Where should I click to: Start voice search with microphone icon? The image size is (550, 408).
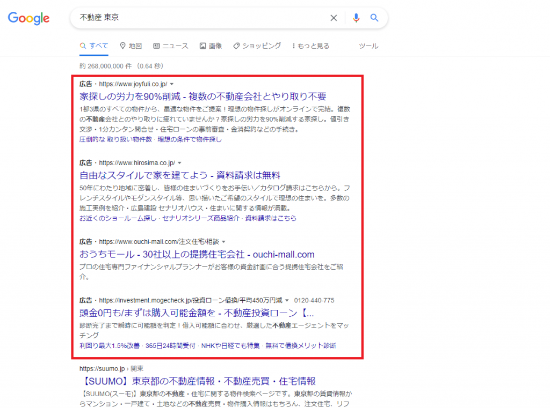356,18
